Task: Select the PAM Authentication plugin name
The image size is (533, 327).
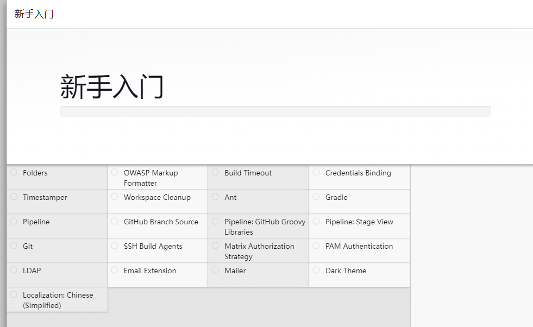Action: [359, 246]
